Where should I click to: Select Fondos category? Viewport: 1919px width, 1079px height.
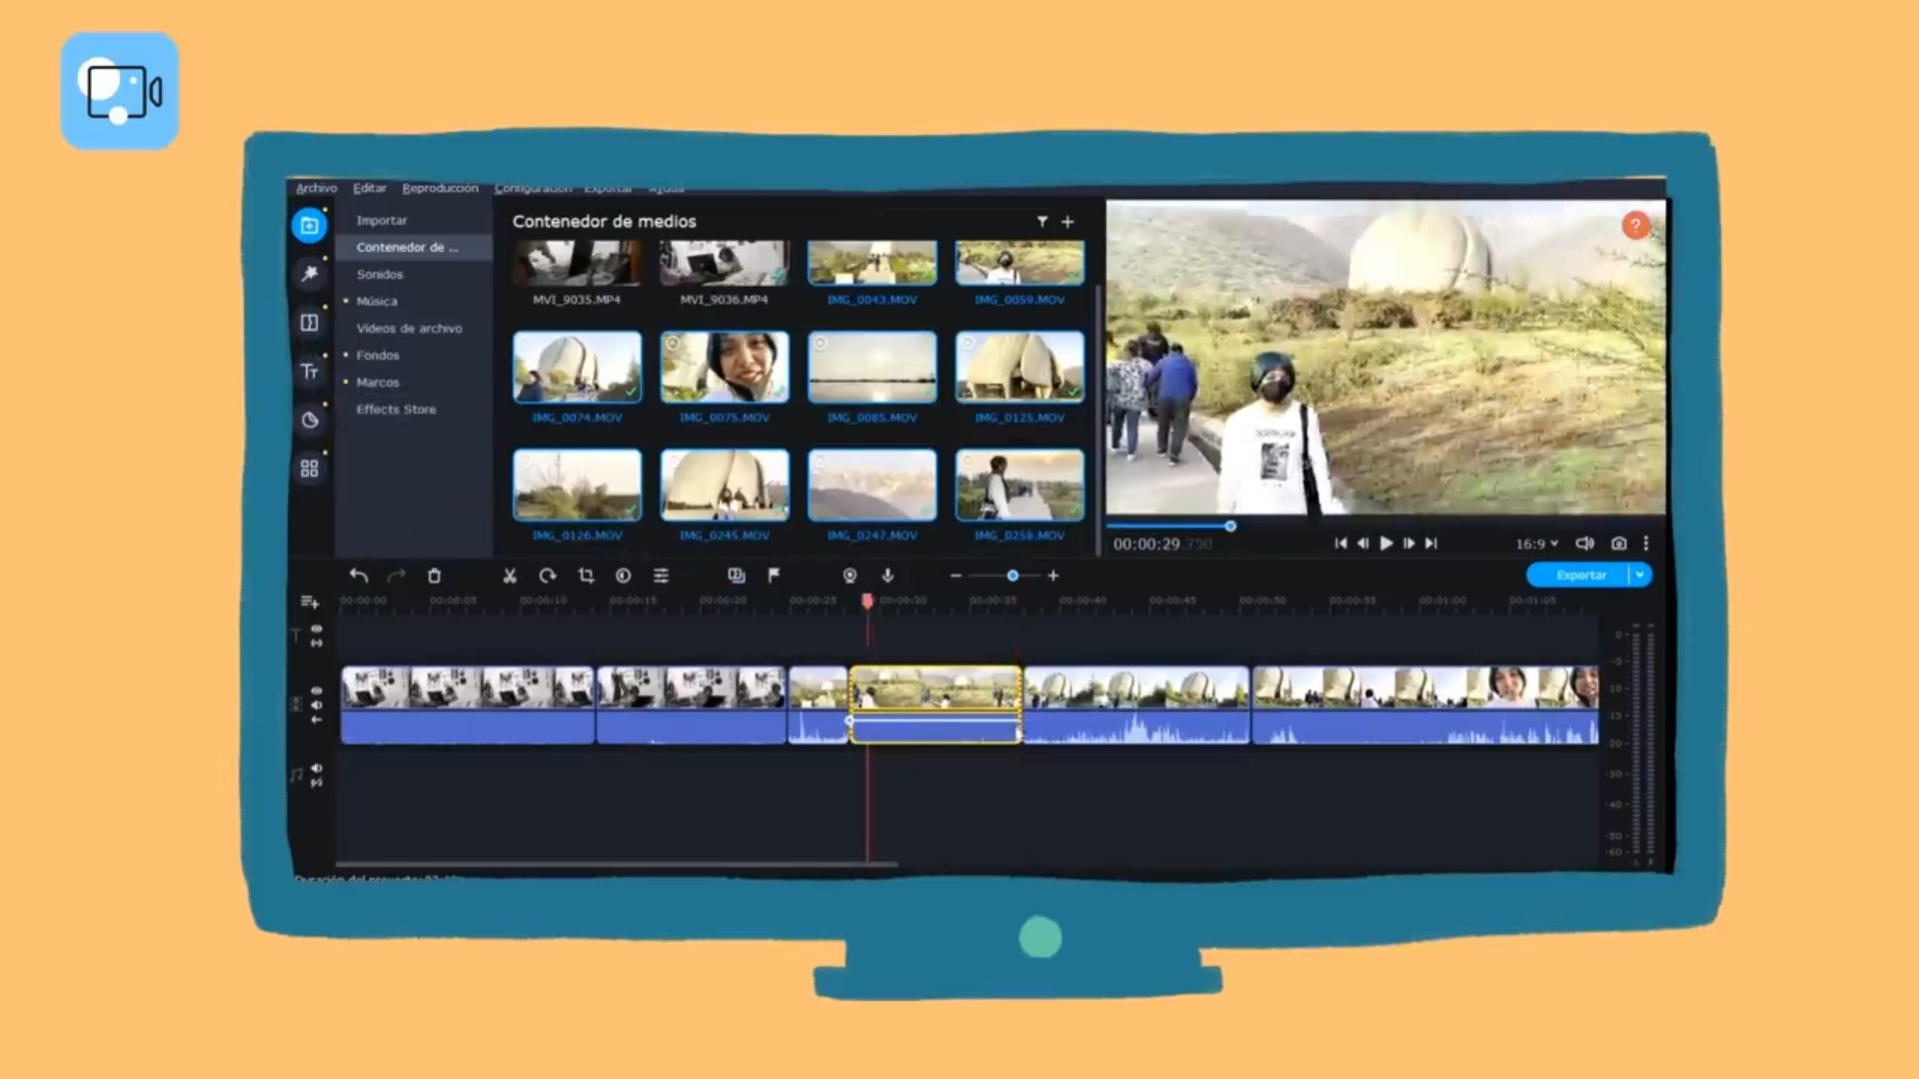(x=378, y=356)
